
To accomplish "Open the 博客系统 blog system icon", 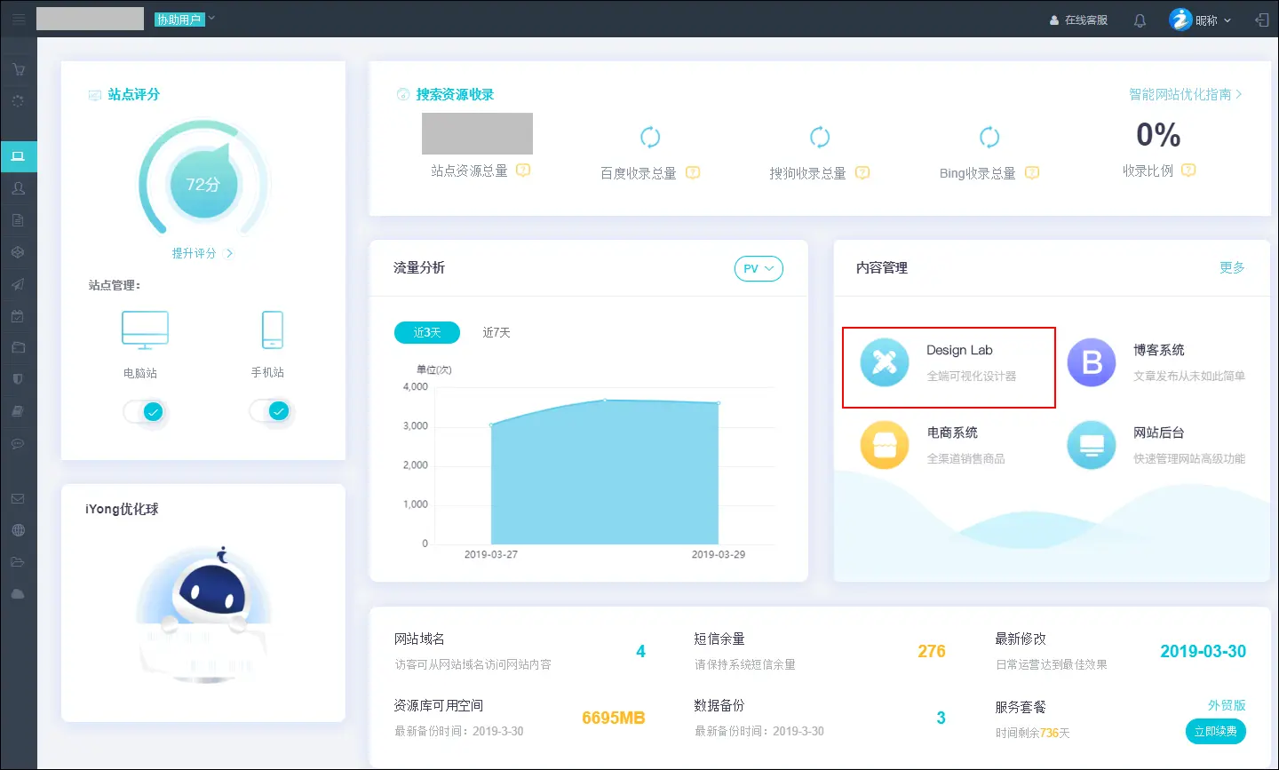I will coord(1091,362).
